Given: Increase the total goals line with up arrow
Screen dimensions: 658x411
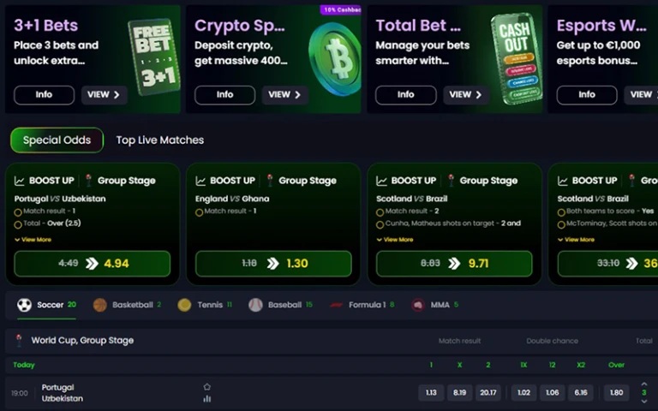Looking at the screenshot, I should [644, 384].
